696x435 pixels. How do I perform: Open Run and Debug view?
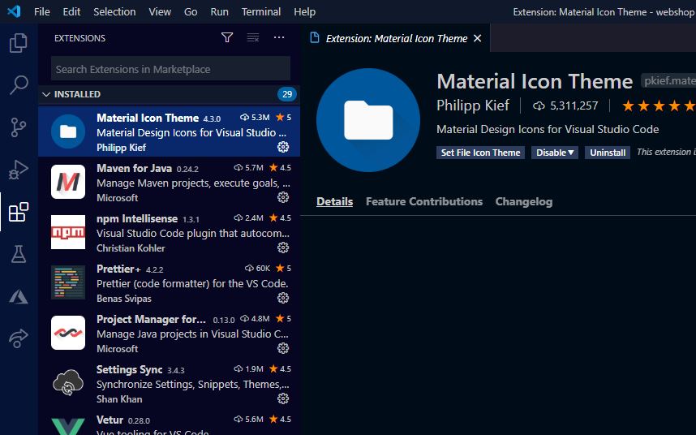tap(18, 169)
